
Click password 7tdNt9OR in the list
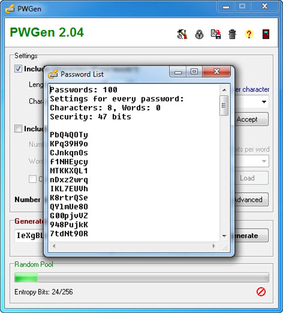pos(69,234)
